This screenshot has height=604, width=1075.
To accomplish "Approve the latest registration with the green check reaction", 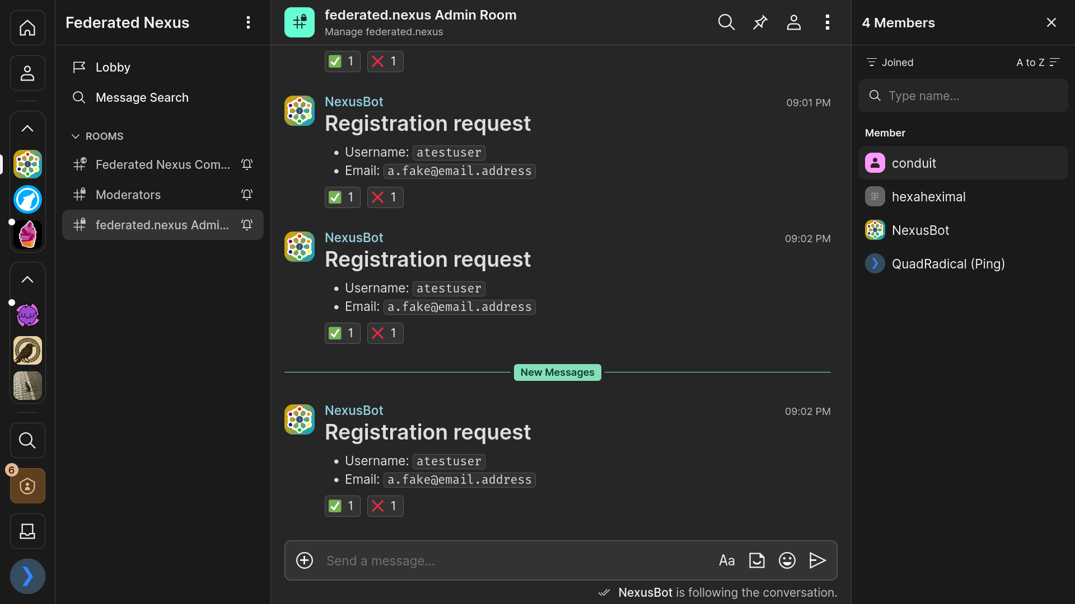I will click(342, 506).
